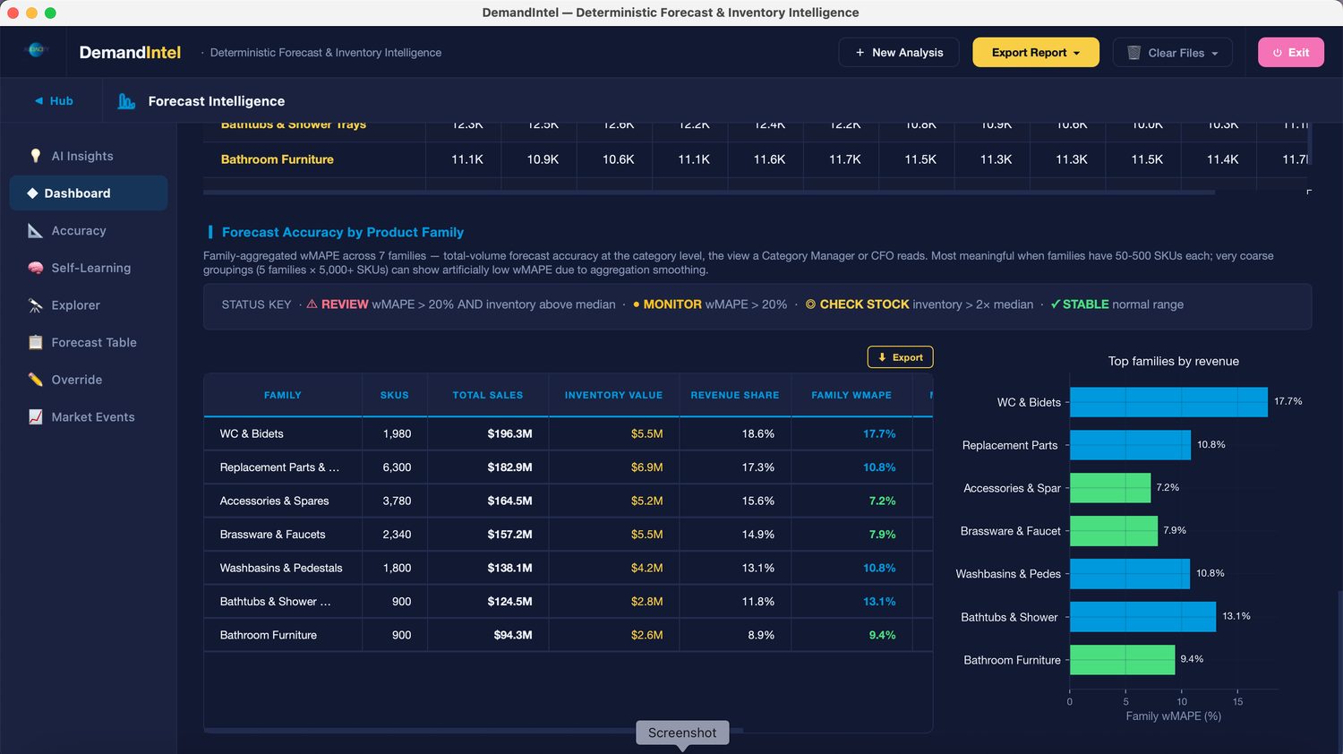Open the Self-Learning brain icon
The width and height of the screenshot is (1343, 754).
[x=36, y=268]
